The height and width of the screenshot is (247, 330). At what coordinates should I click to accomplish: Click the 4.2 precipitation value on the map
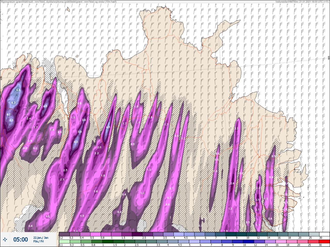coord(9,114)
